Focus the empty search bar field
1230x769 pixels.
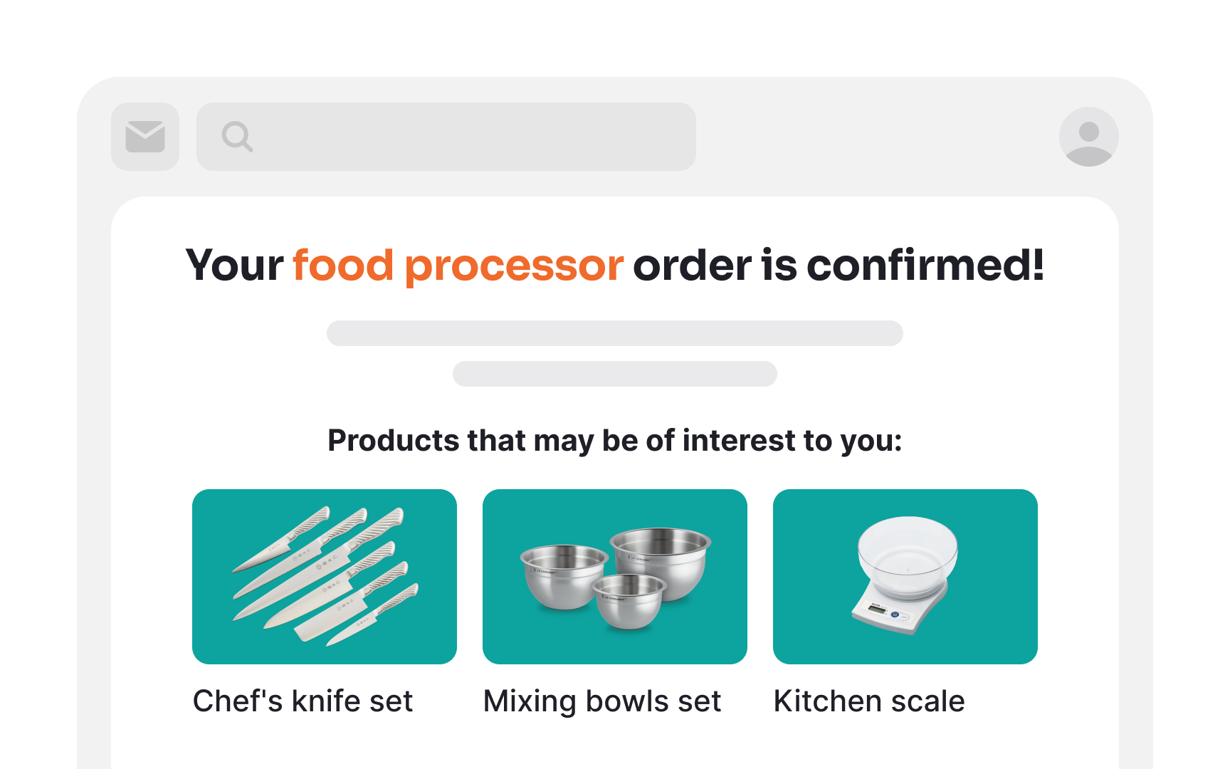tap(470, 137)
